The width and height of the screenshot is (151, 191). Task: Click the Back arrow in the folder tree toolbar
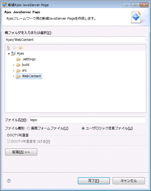[x=15, y=48]
